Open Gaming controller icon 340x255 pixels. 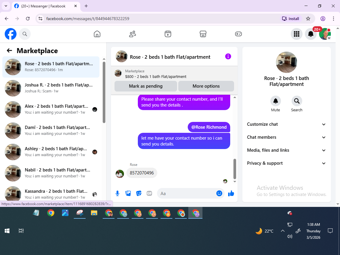[238, 34]
